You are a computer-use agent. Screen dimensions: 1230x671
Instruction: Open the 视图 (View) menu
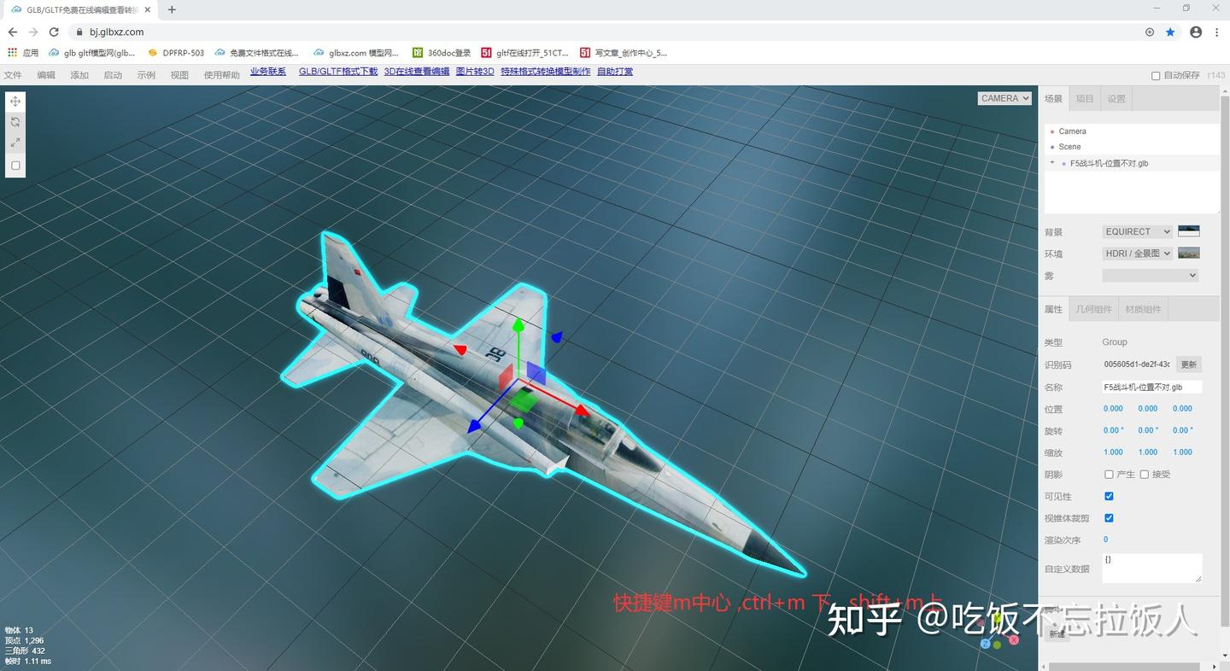179,75
